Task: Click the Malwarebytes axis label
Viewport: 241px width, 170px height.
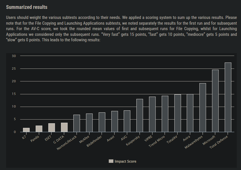Action: (x=194, y=142)
